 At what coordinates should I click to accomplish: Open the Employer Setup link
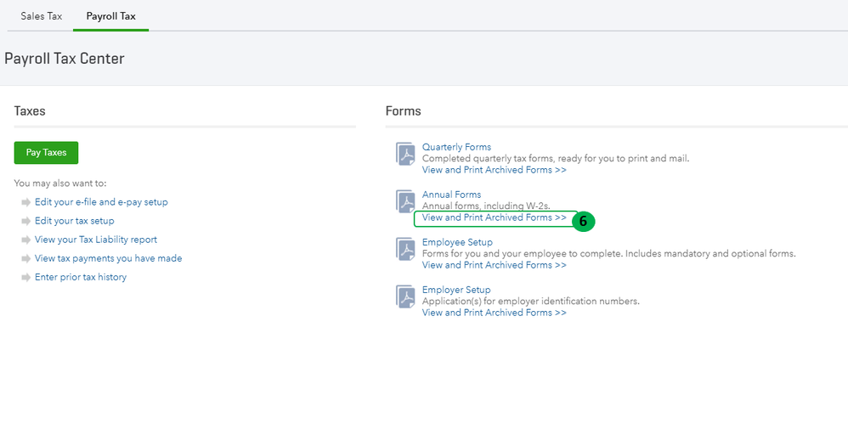pos(456,290)
